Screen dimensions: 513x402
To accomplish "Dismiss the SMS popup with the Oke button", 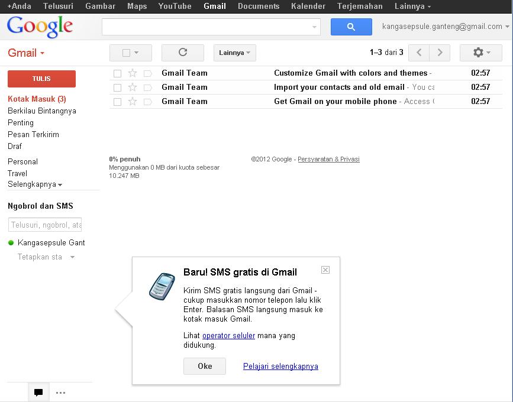I will (204, 366).
